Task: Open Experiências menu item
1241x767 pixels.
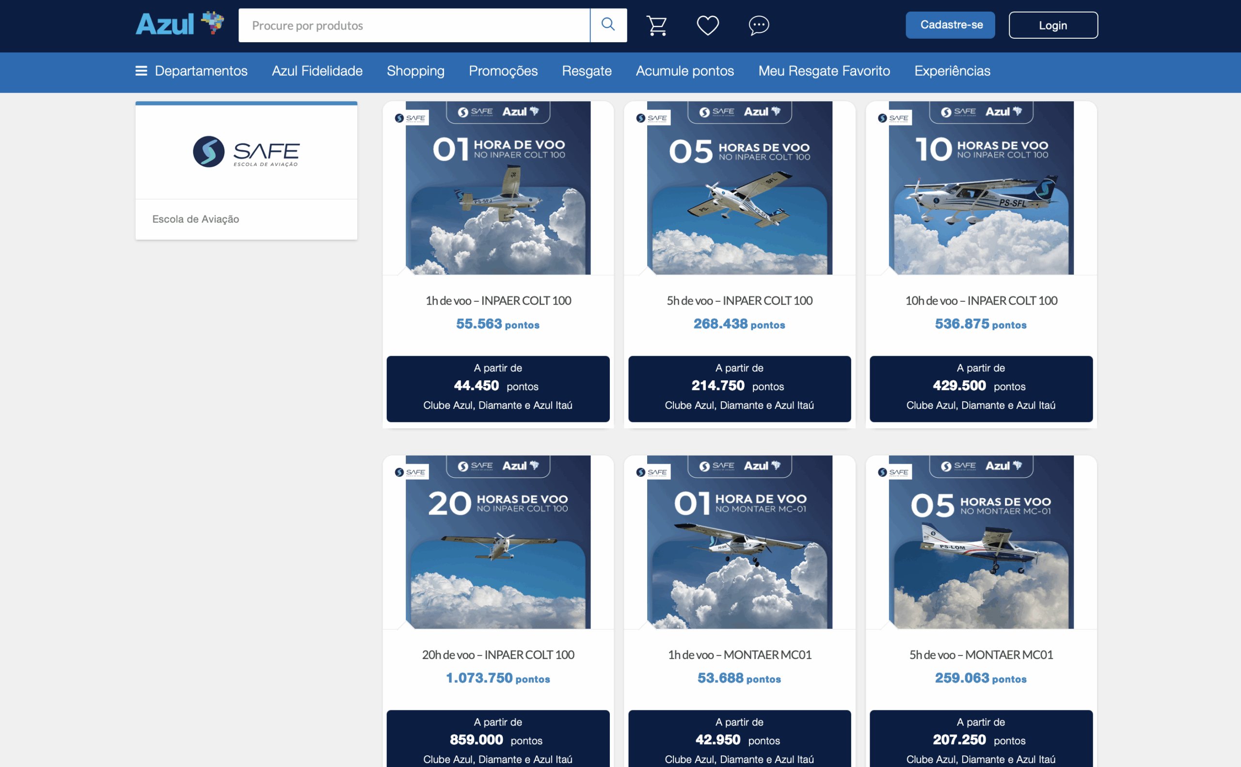Action: coord(952,71)
